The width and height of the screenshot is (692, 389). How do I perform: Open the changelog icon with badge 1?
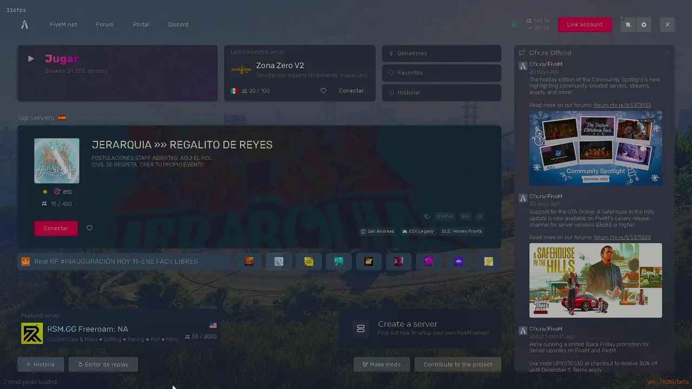628,25
